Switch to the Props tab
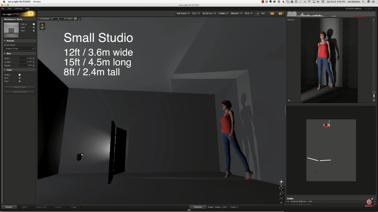 pyautogui.click(x=74, y=207)
